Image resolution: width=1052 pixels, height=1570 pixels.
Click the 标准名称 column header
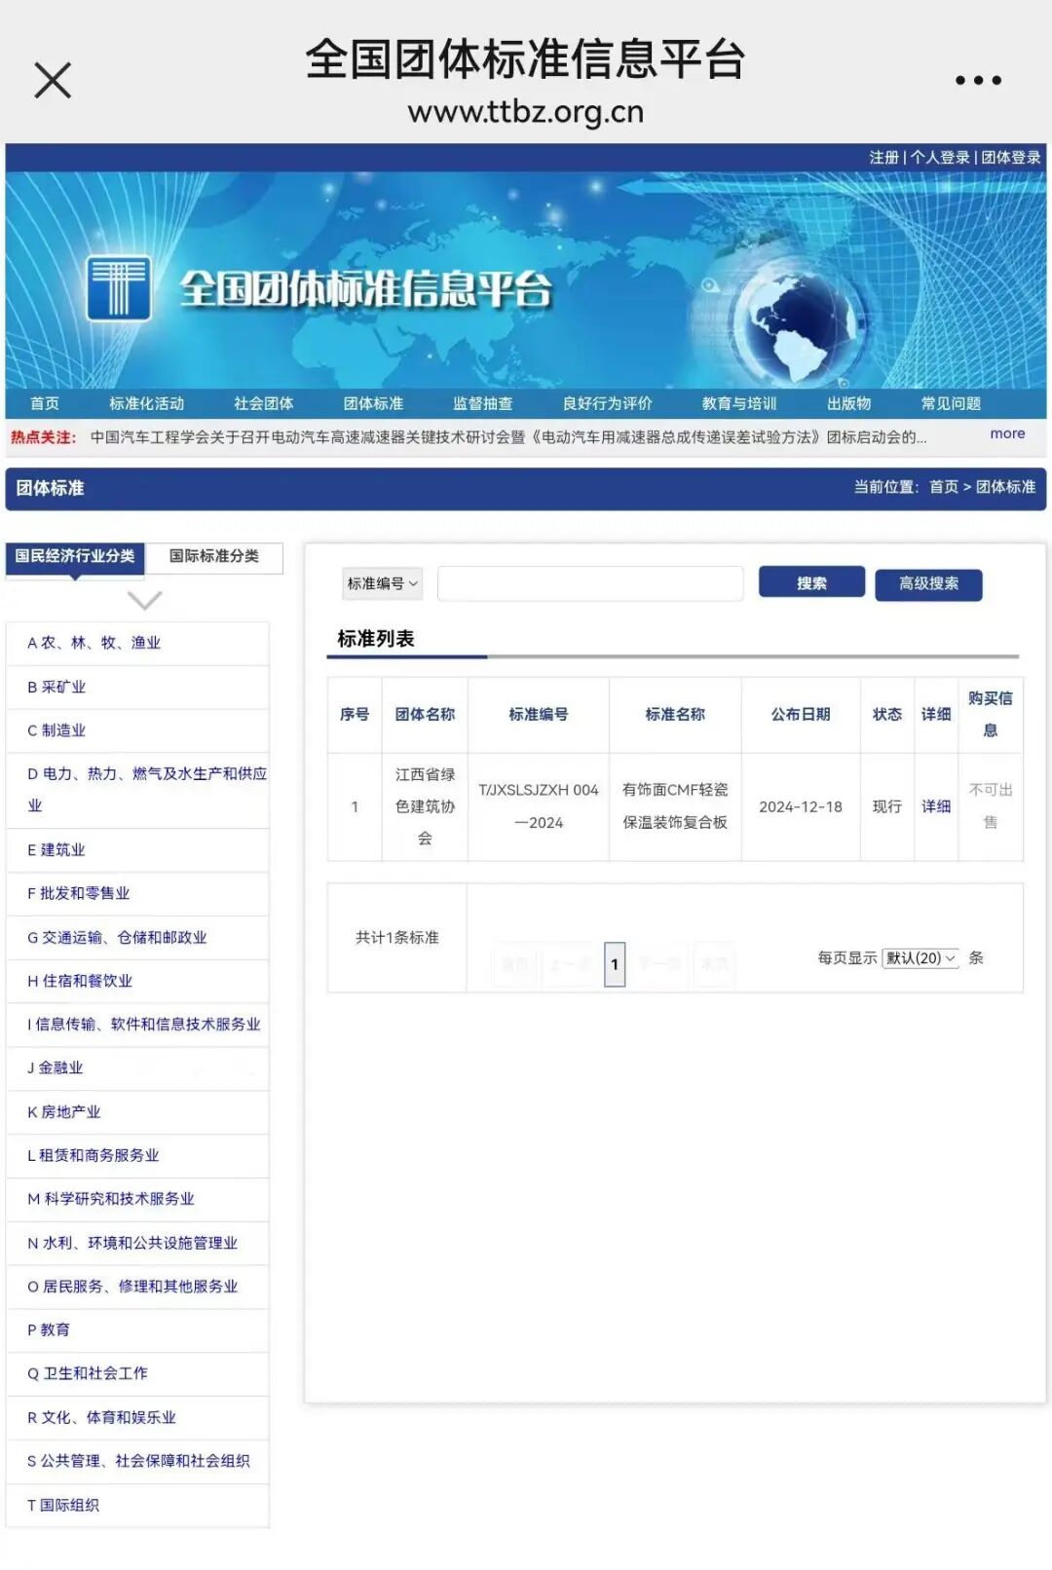pyautogui.click(x=675, y=715)
